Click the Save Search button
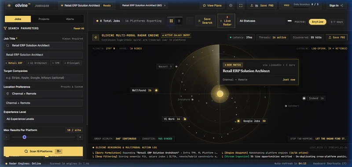Image resolution: width=352 pixels, height=167 pixels. click(x=205, y=21)
